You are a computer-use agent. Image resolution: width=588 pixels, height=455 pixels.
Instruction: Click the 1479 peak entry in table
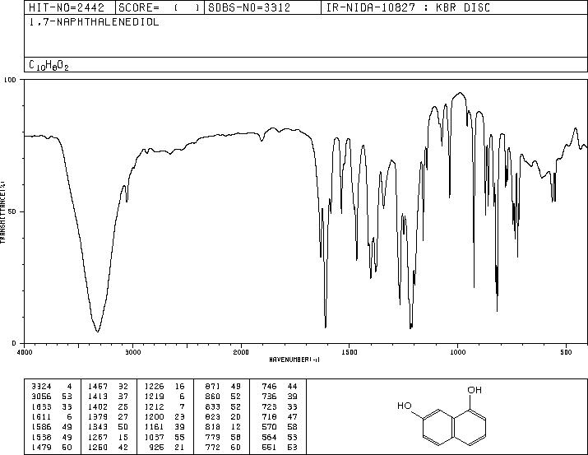click(x=52, y=447)
